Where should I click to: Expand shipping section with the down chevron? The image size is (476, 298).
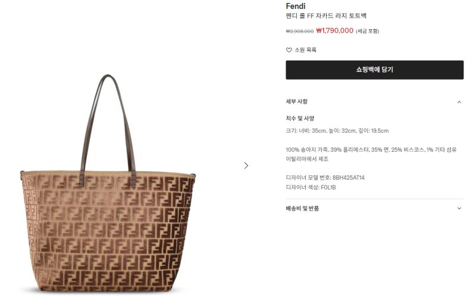coord(459,208)
